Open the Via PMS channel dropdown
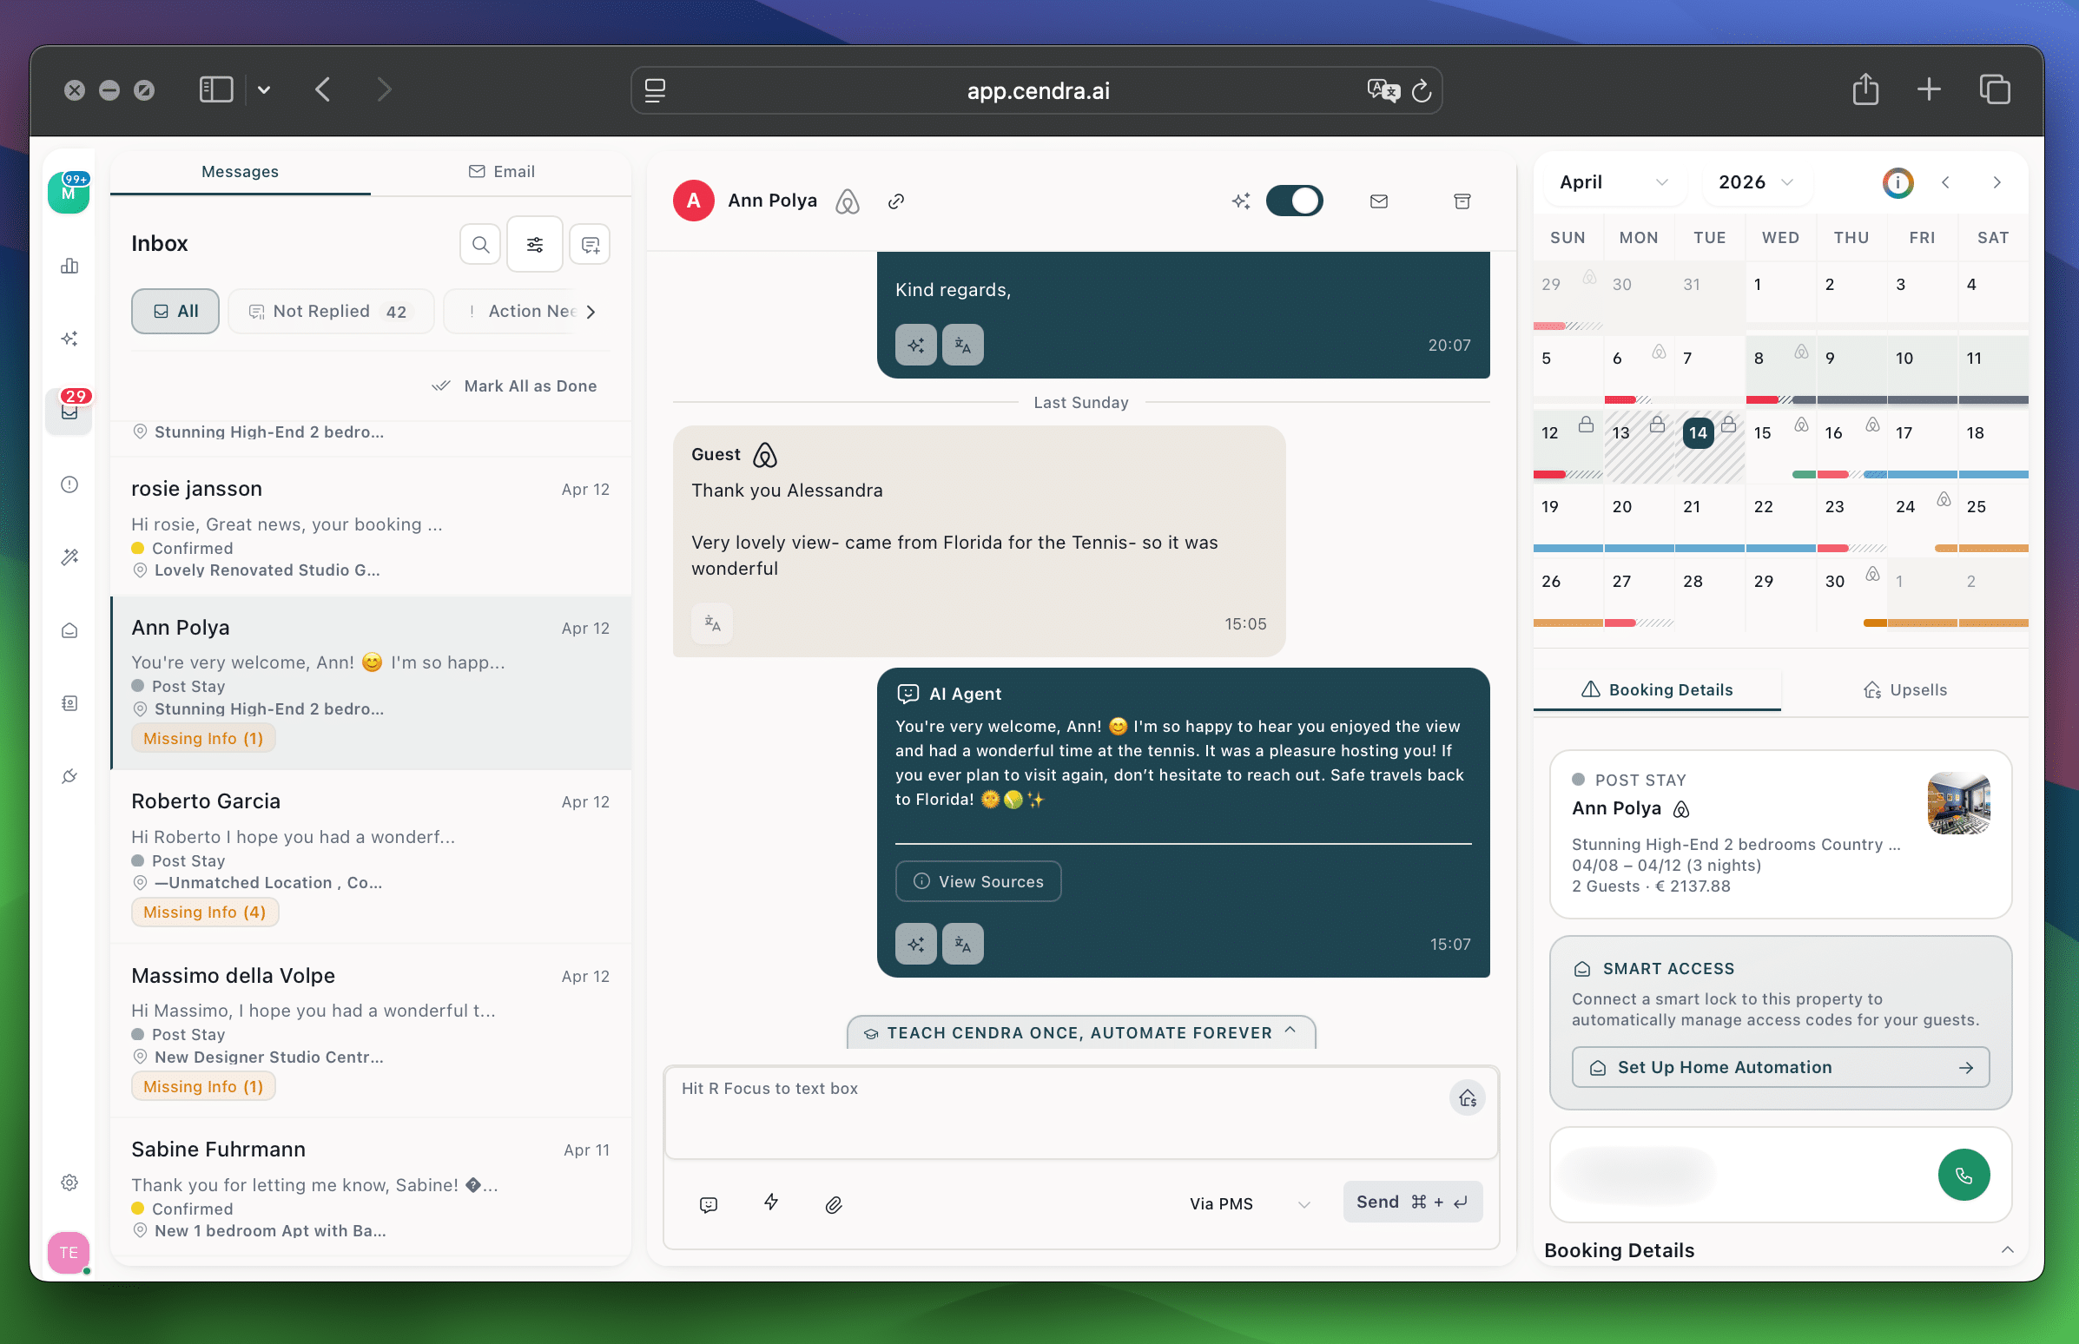The height and width of the screenshot is (1344, 2079). [x=1249, y=1203]
